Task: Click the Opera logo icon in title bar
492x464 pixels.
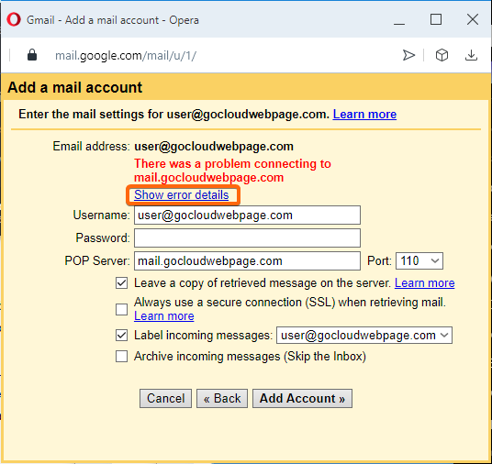Action: pos(14,20)
